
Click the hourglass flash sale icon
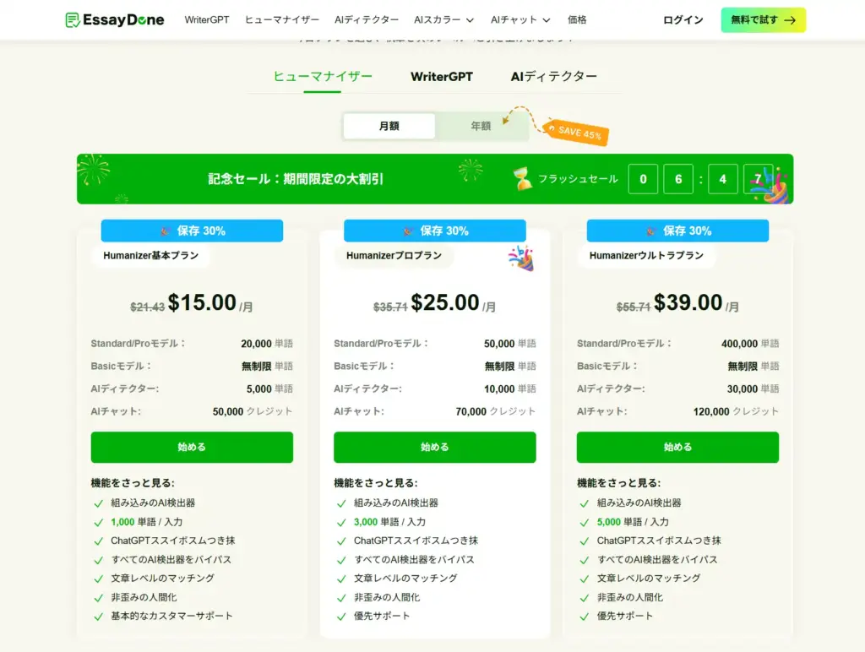pos(523,179)
